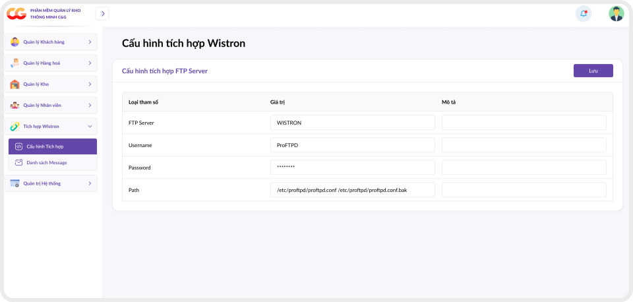Toggle the sidebar collapse arrows button
Image resolution: width=633 pixels, height=302 pixels.
(102, 14)
